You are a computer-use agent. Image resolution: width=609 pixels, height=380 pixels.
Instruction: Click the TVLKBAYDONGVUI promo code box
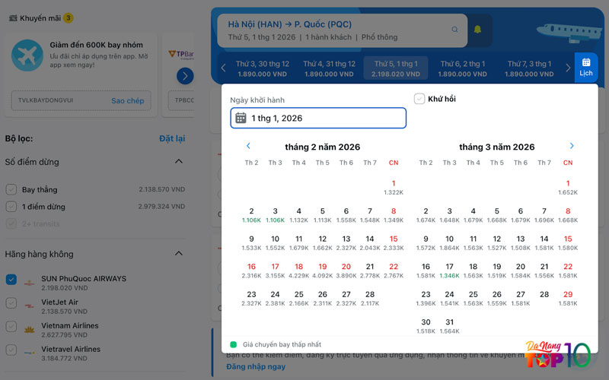81,101
